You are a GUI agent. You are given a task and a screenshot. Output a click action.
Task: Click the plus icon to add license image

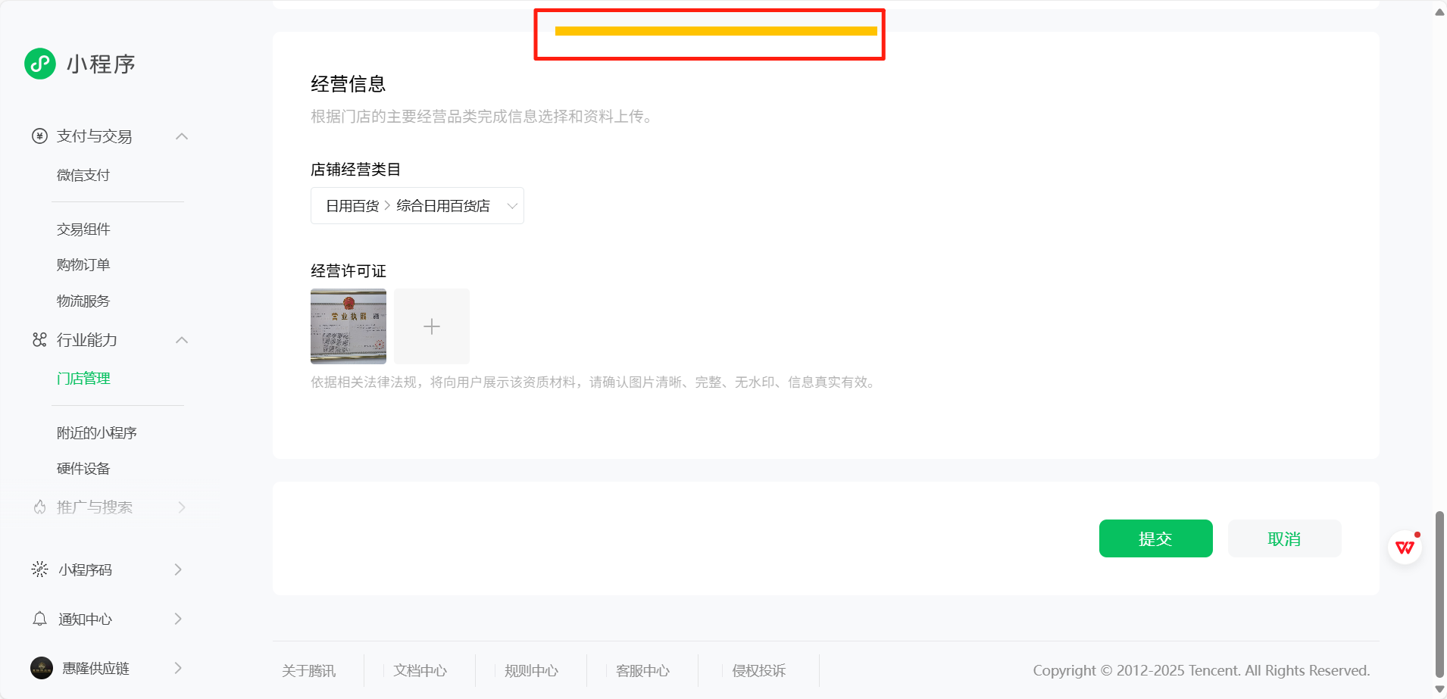(432, 326)
